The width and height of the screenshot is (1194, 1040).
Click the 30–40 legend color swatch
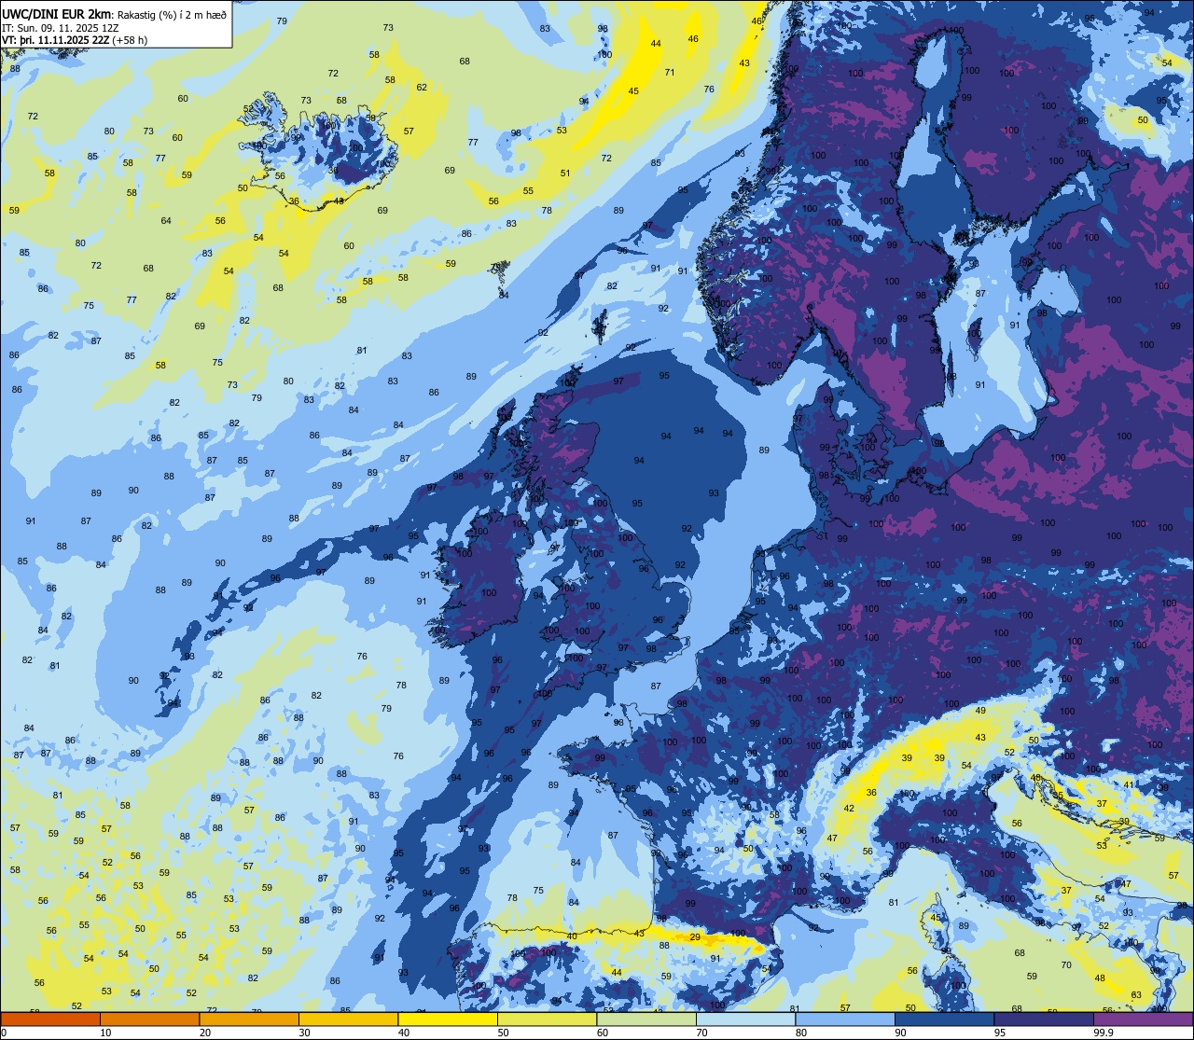[348, 1019]
